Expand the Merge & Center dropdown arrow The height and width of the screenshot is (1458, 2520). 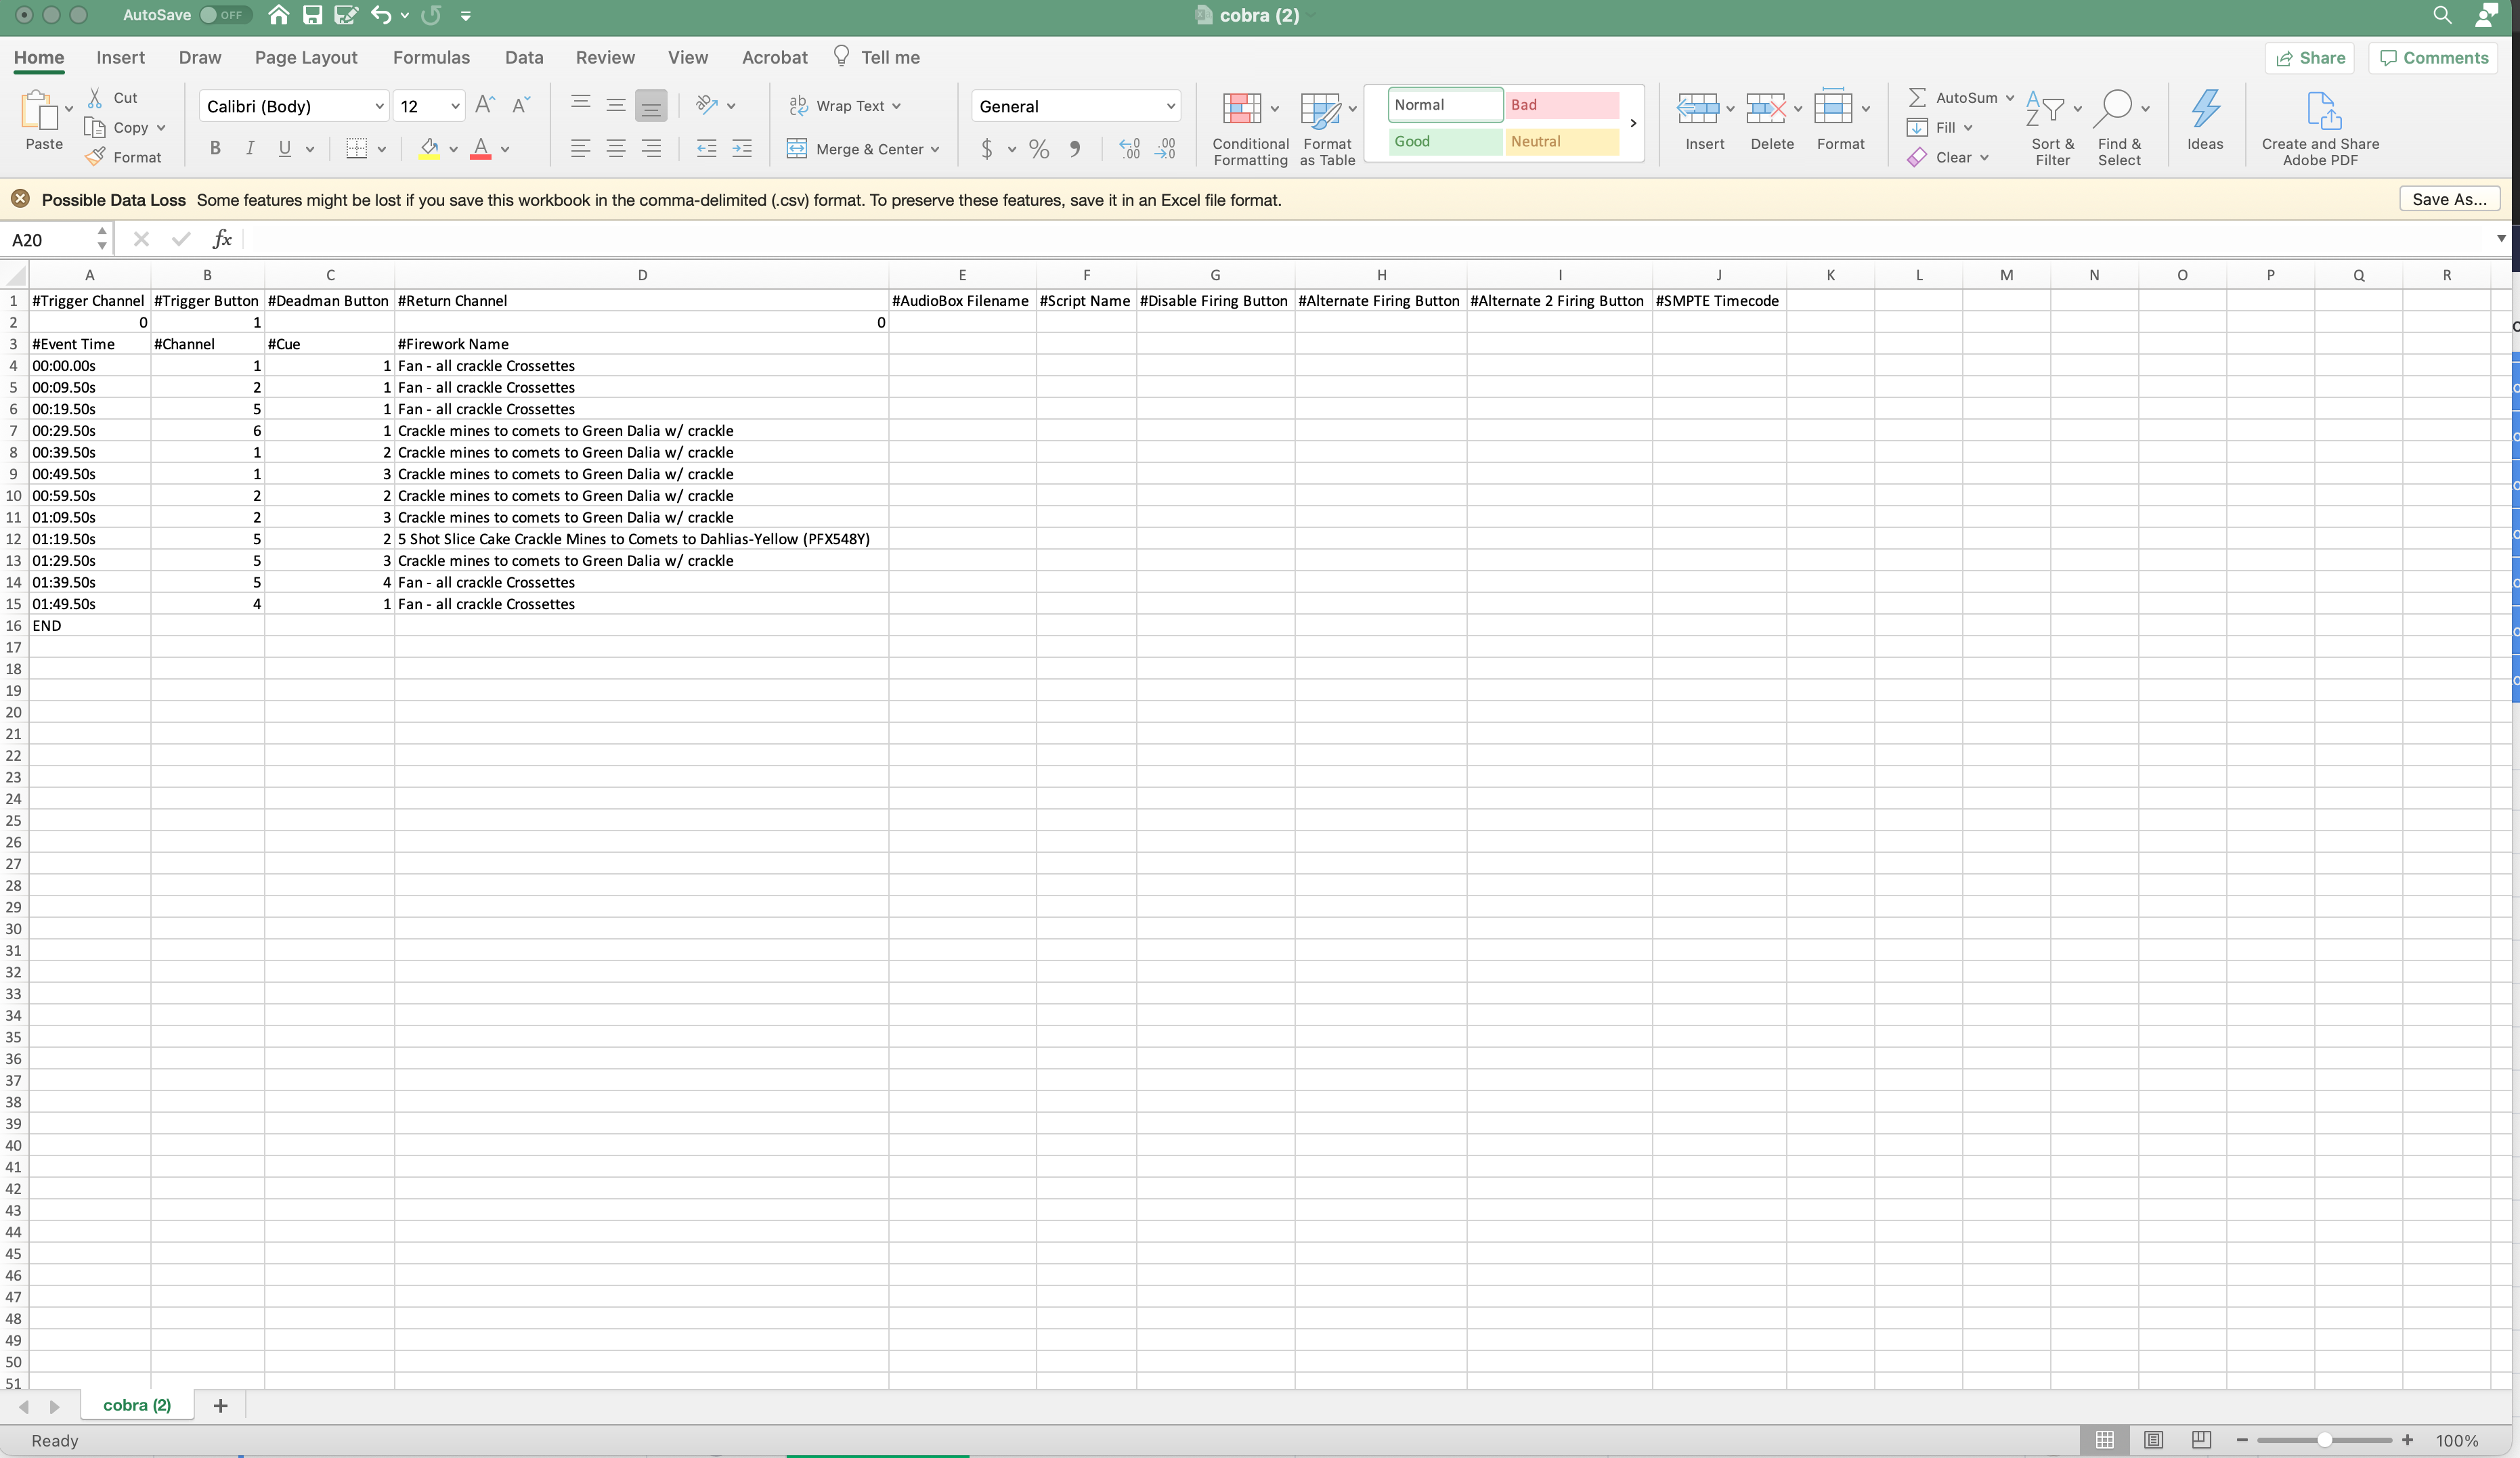pos(935,149)
